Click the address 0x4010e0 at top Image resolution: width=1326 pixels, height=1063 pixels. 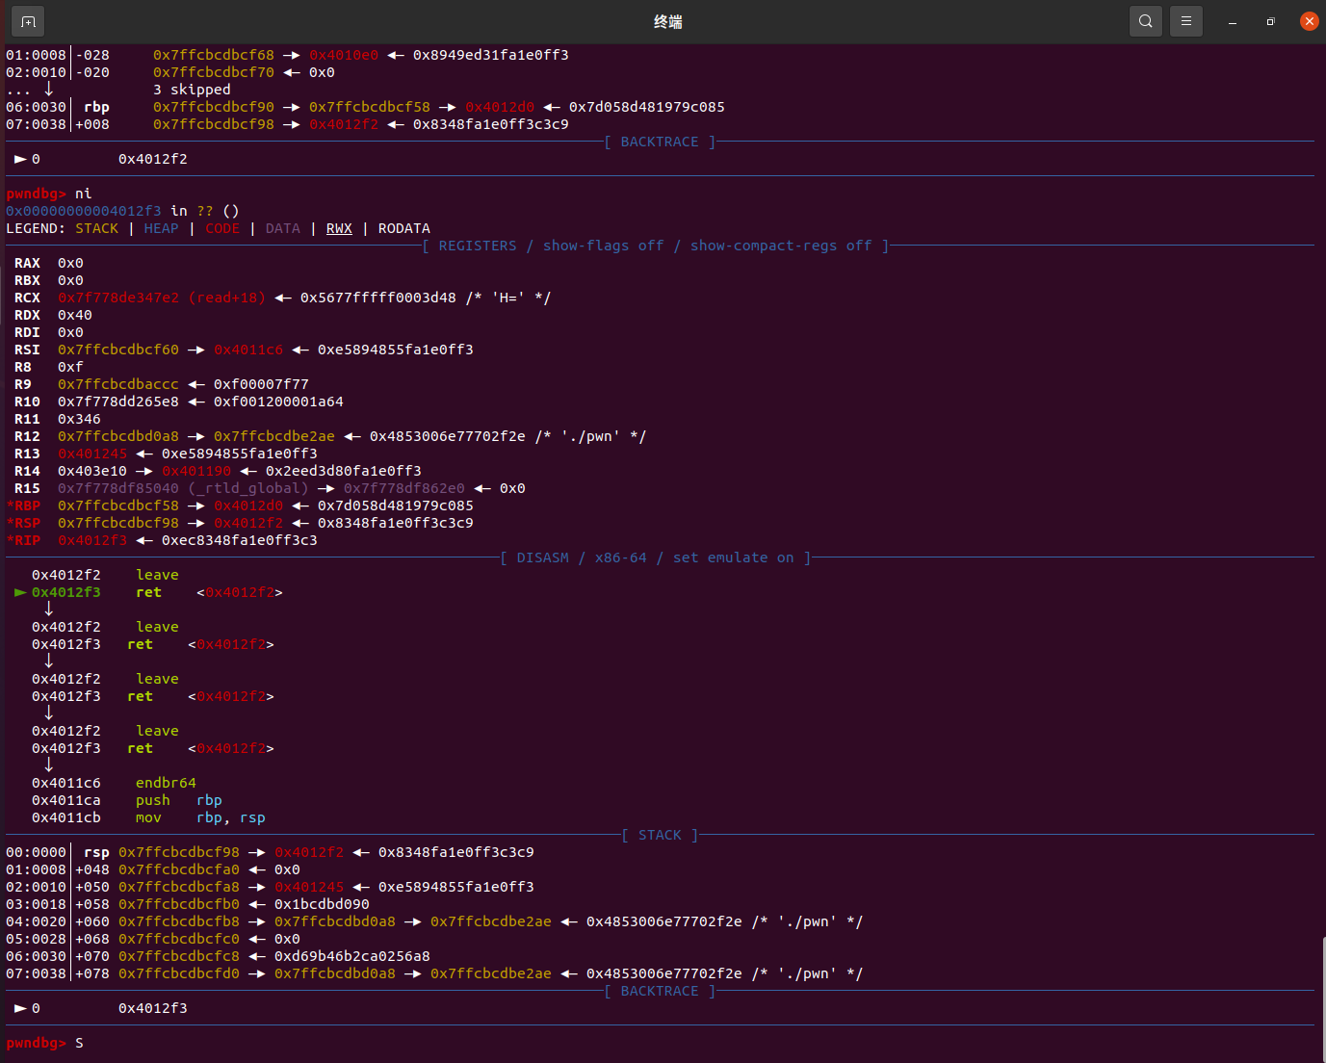[344, 55]
